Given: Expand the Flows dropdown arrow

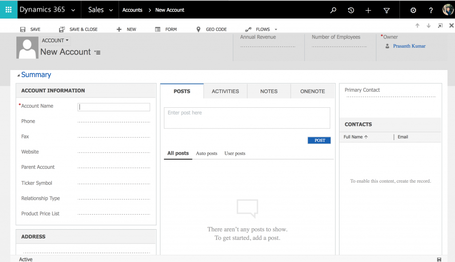Looking at the screenshot, I should click(275, 29).
